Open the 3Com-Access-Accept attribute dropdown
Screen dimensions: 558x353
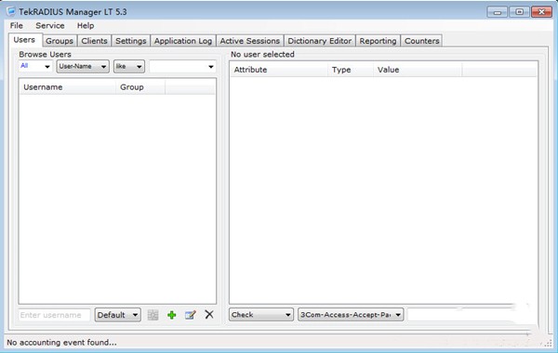[351, 315]
